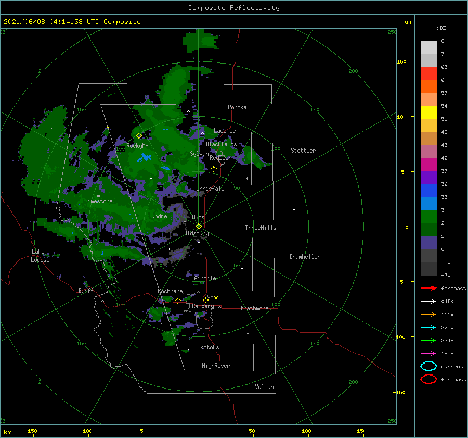Click the cyan current ellipse legend icon

[x=428, y=366]
